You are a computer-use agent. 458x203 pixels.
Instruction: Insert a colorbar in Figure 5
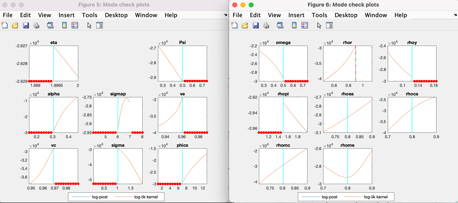65,25
